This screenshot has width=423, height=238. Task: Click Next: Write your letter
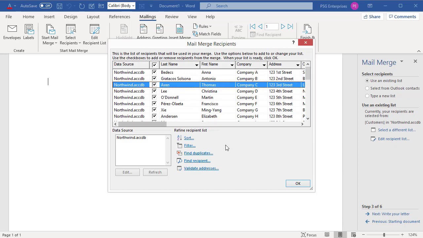391,214
